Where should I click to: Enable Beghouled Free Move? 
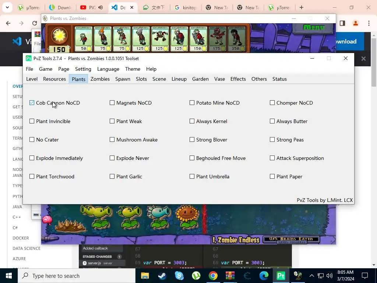[x=192, y=158]
